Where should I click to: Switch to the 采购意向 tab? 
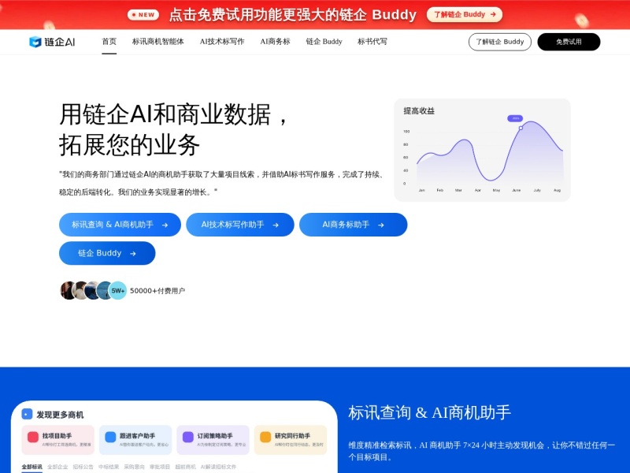(x=134, y=467)
